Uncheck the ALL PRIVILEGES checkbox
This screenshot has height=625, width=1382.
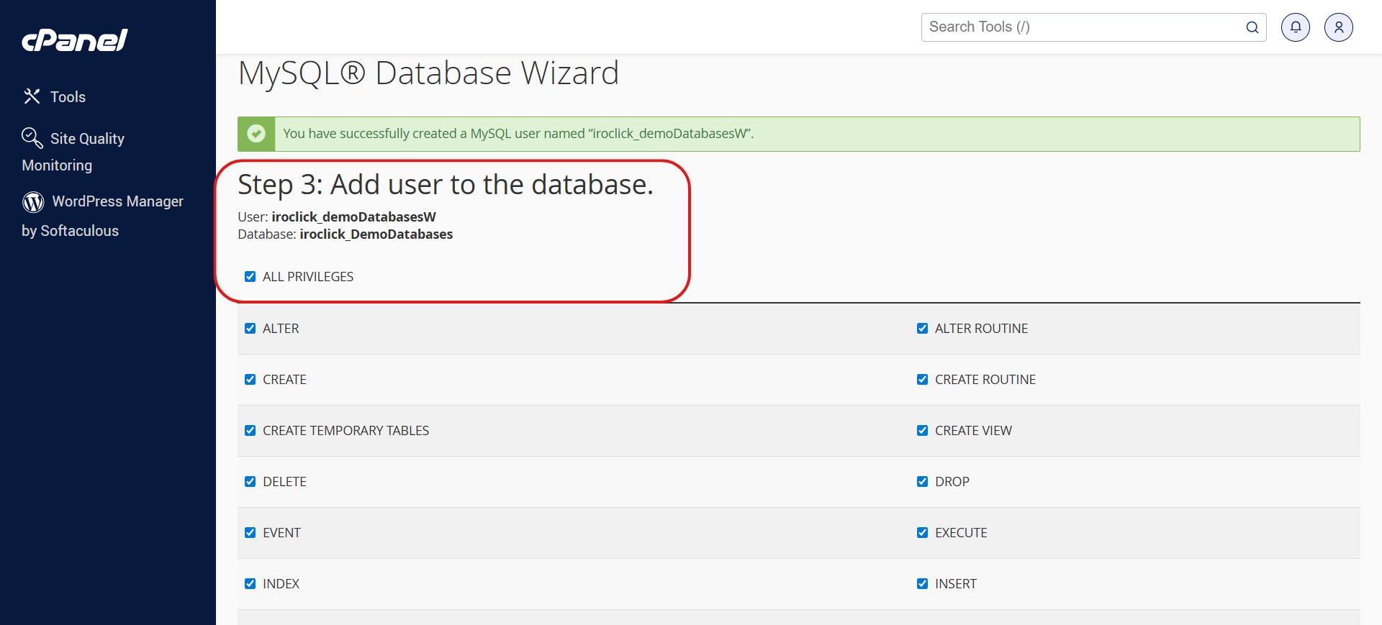click(250, 277)
